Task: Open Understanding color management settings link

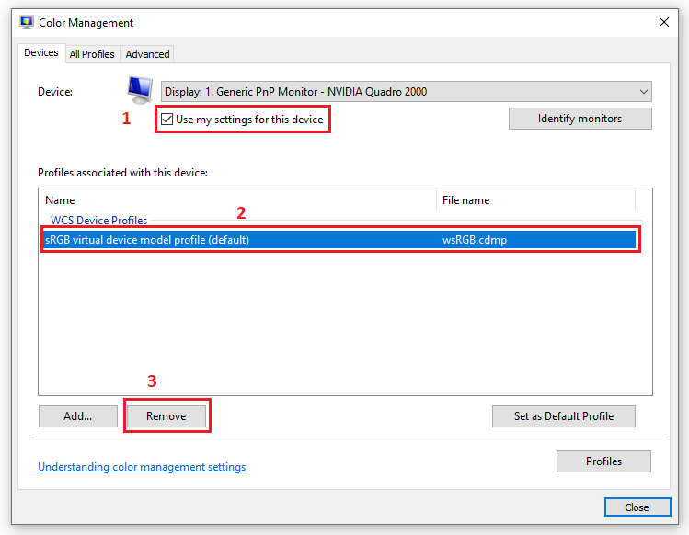Action: click(142, 467)
